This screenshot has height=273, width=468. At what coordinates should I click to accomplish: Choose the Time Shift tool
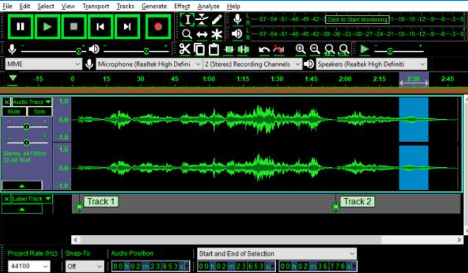[202, 34]
